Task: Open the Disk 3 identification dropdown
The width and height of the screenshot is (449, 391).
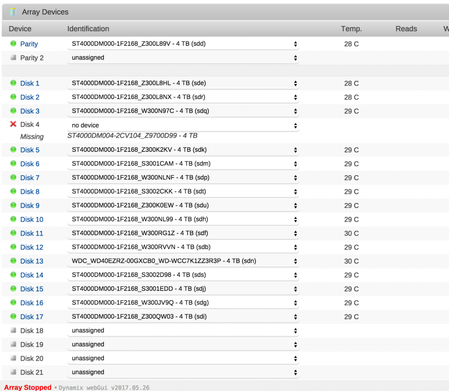Action: [183, 111]
